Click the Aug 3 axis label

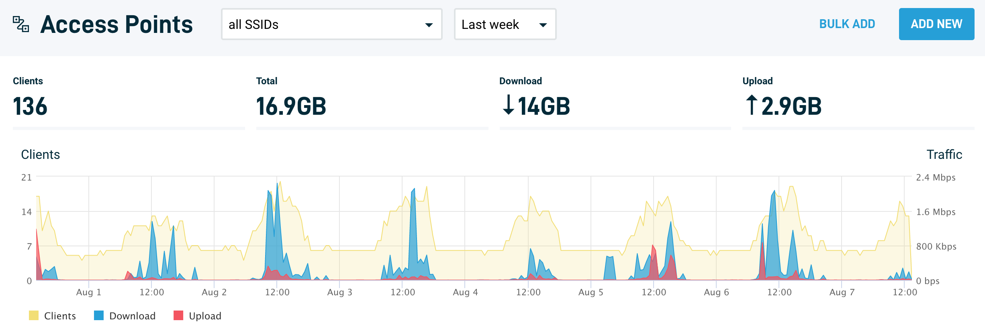[x=340, y=292]
